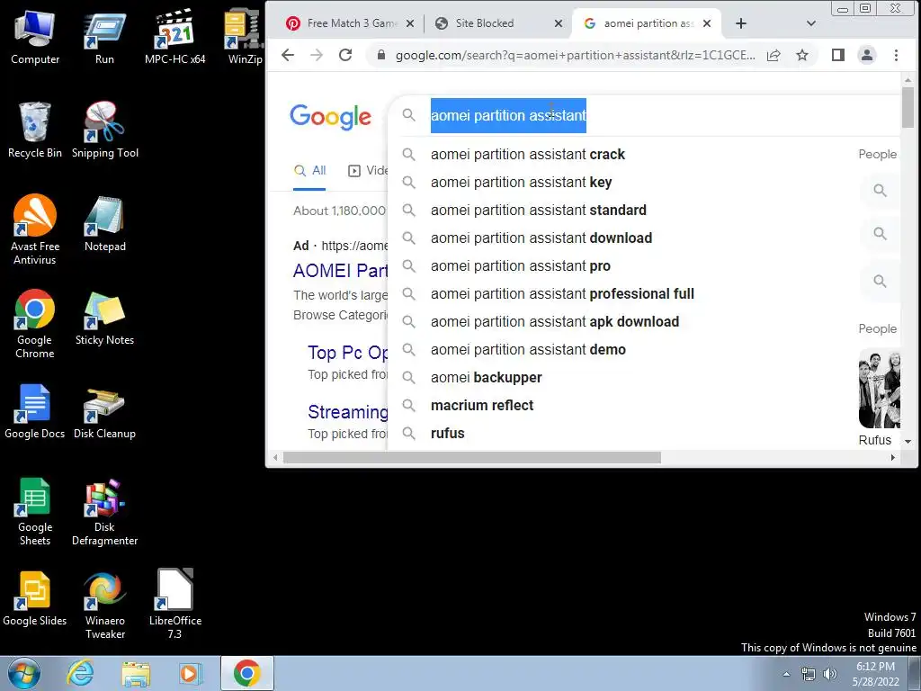Open Google Docs desktop shortcut
The image size is (921, 691).
(35, 411)
